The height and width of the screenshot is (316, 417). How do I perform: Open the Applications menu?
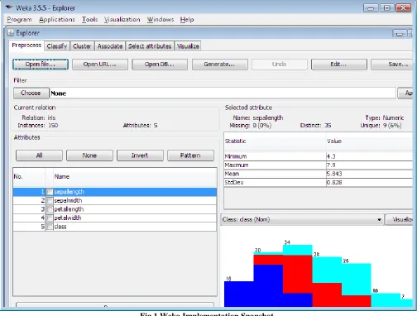57,20
